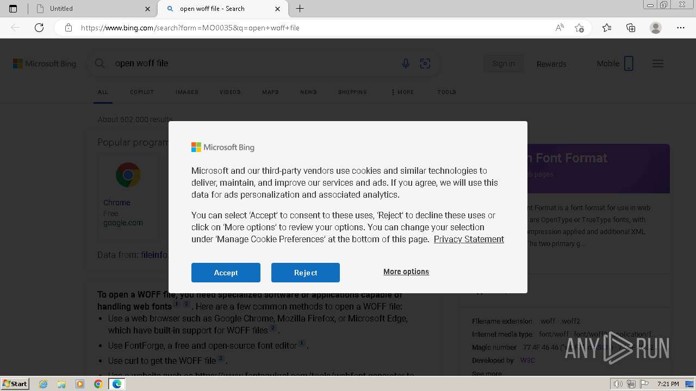Reject cookies in the Bing dialog
The image size is (696, 391).
pyautogui.click(x=306, y=273)
